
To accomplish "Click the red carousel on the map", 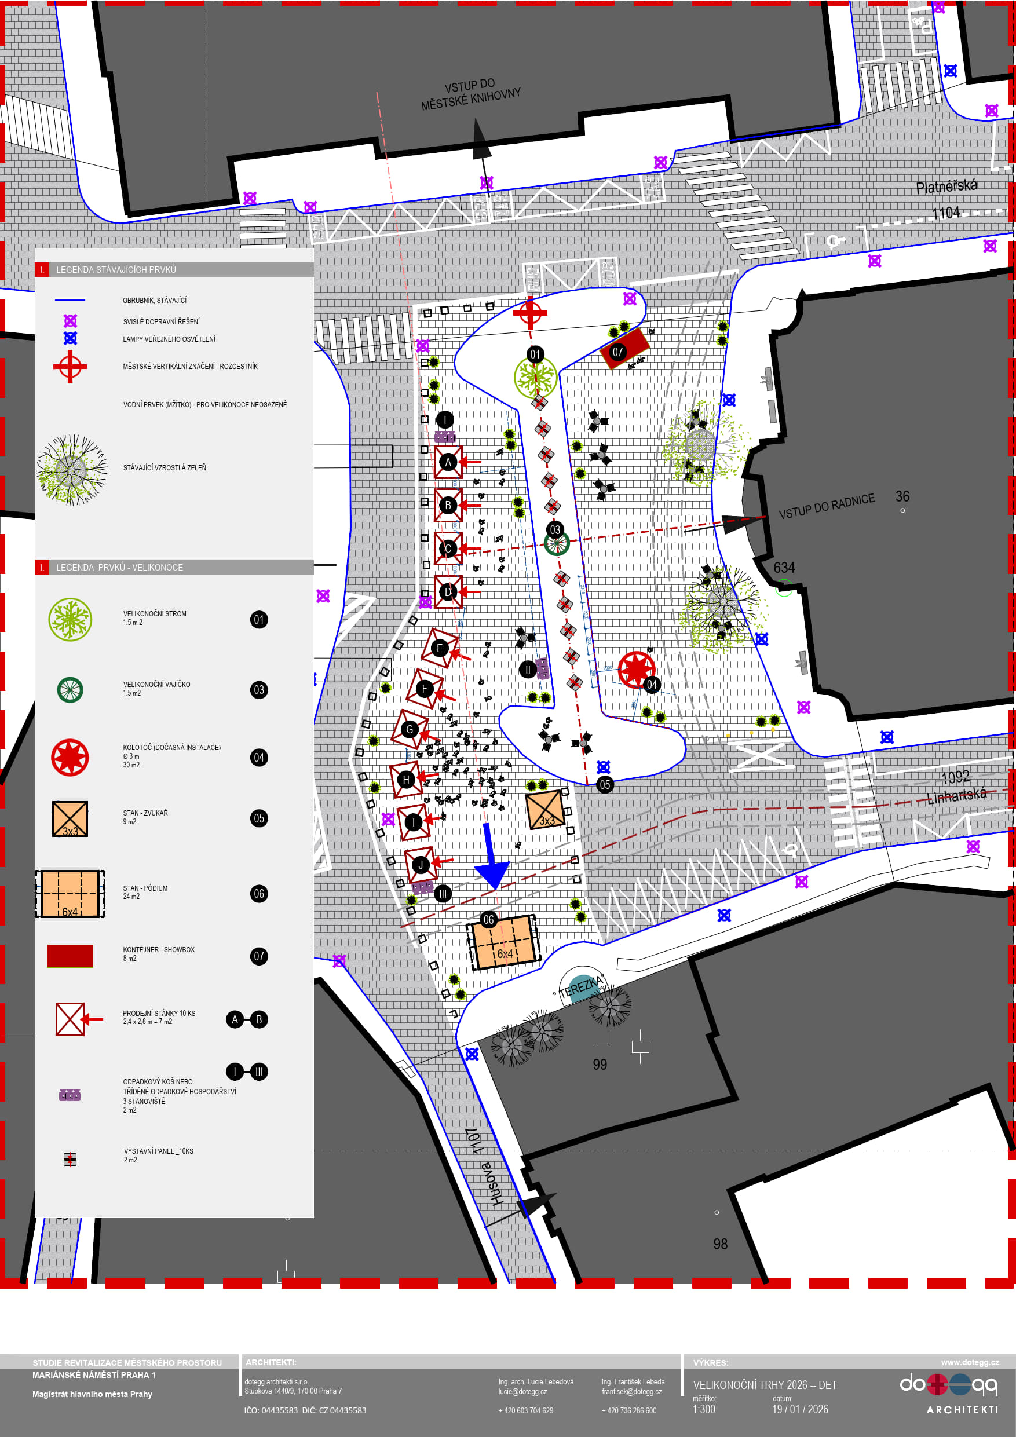I will pos(636,669).
